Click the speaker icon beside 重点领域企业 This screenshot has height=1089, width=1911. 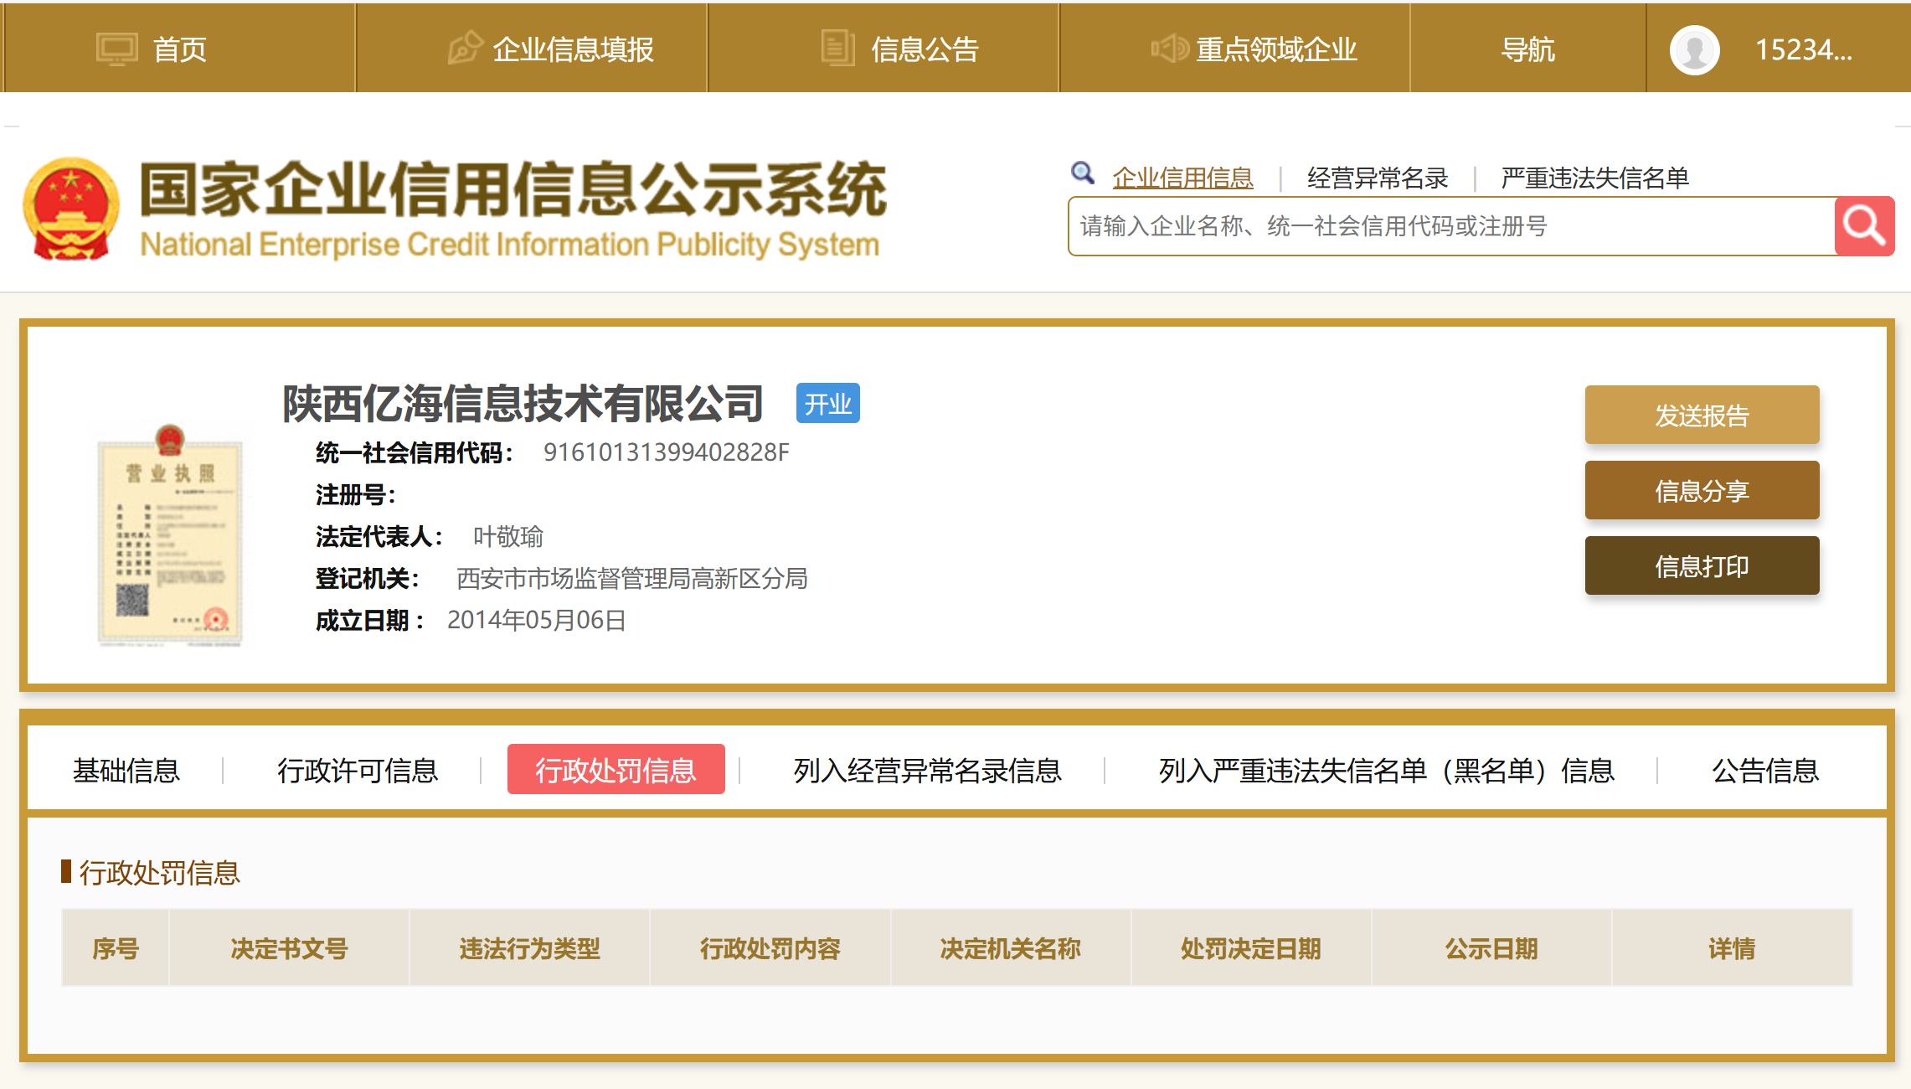[x=1169, y=49]
